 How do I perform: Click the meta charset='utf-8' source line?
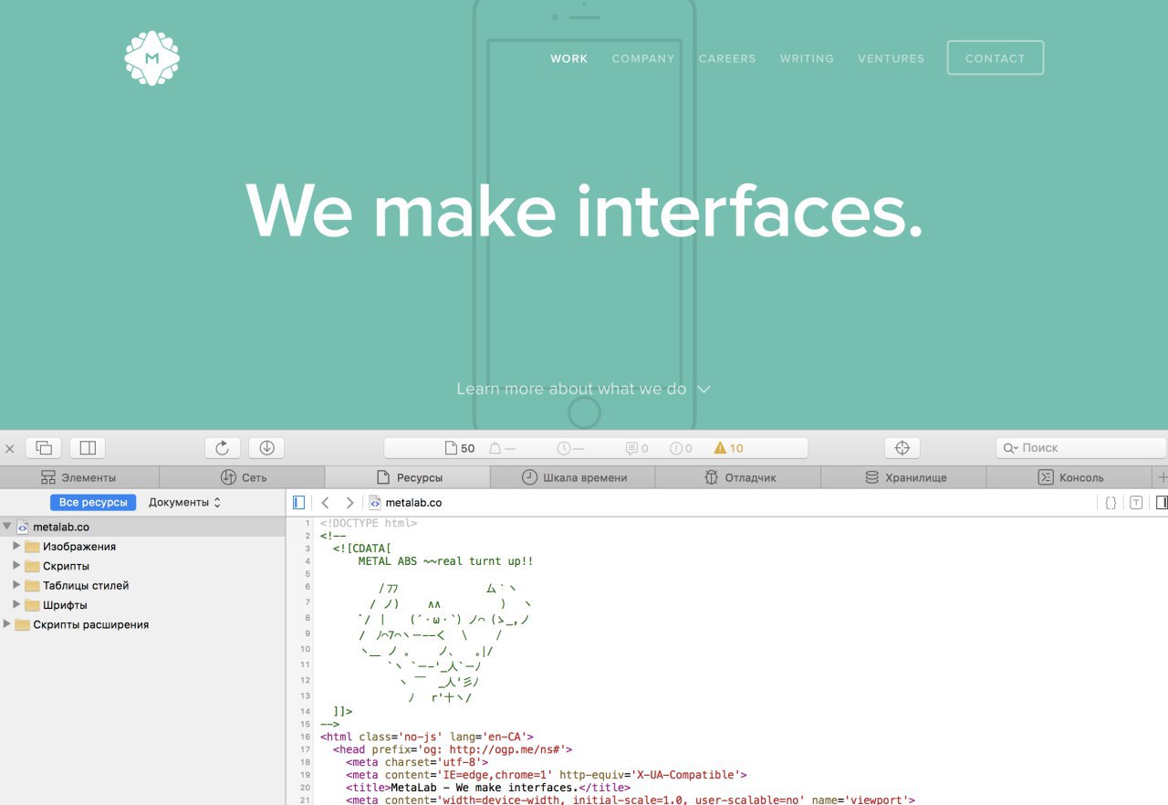(x=417, y=762)
